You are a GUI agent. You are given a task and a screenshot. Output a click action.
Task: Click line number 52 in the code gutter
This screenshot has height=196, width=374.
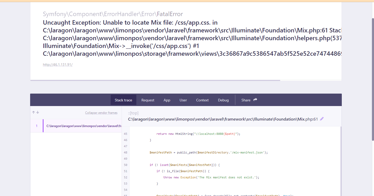(x=125, y=177)
